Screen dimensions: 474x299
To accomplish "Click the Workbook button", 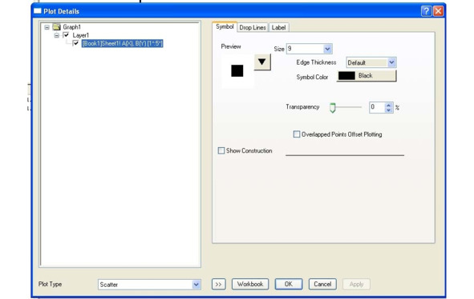I will [250, 285].
